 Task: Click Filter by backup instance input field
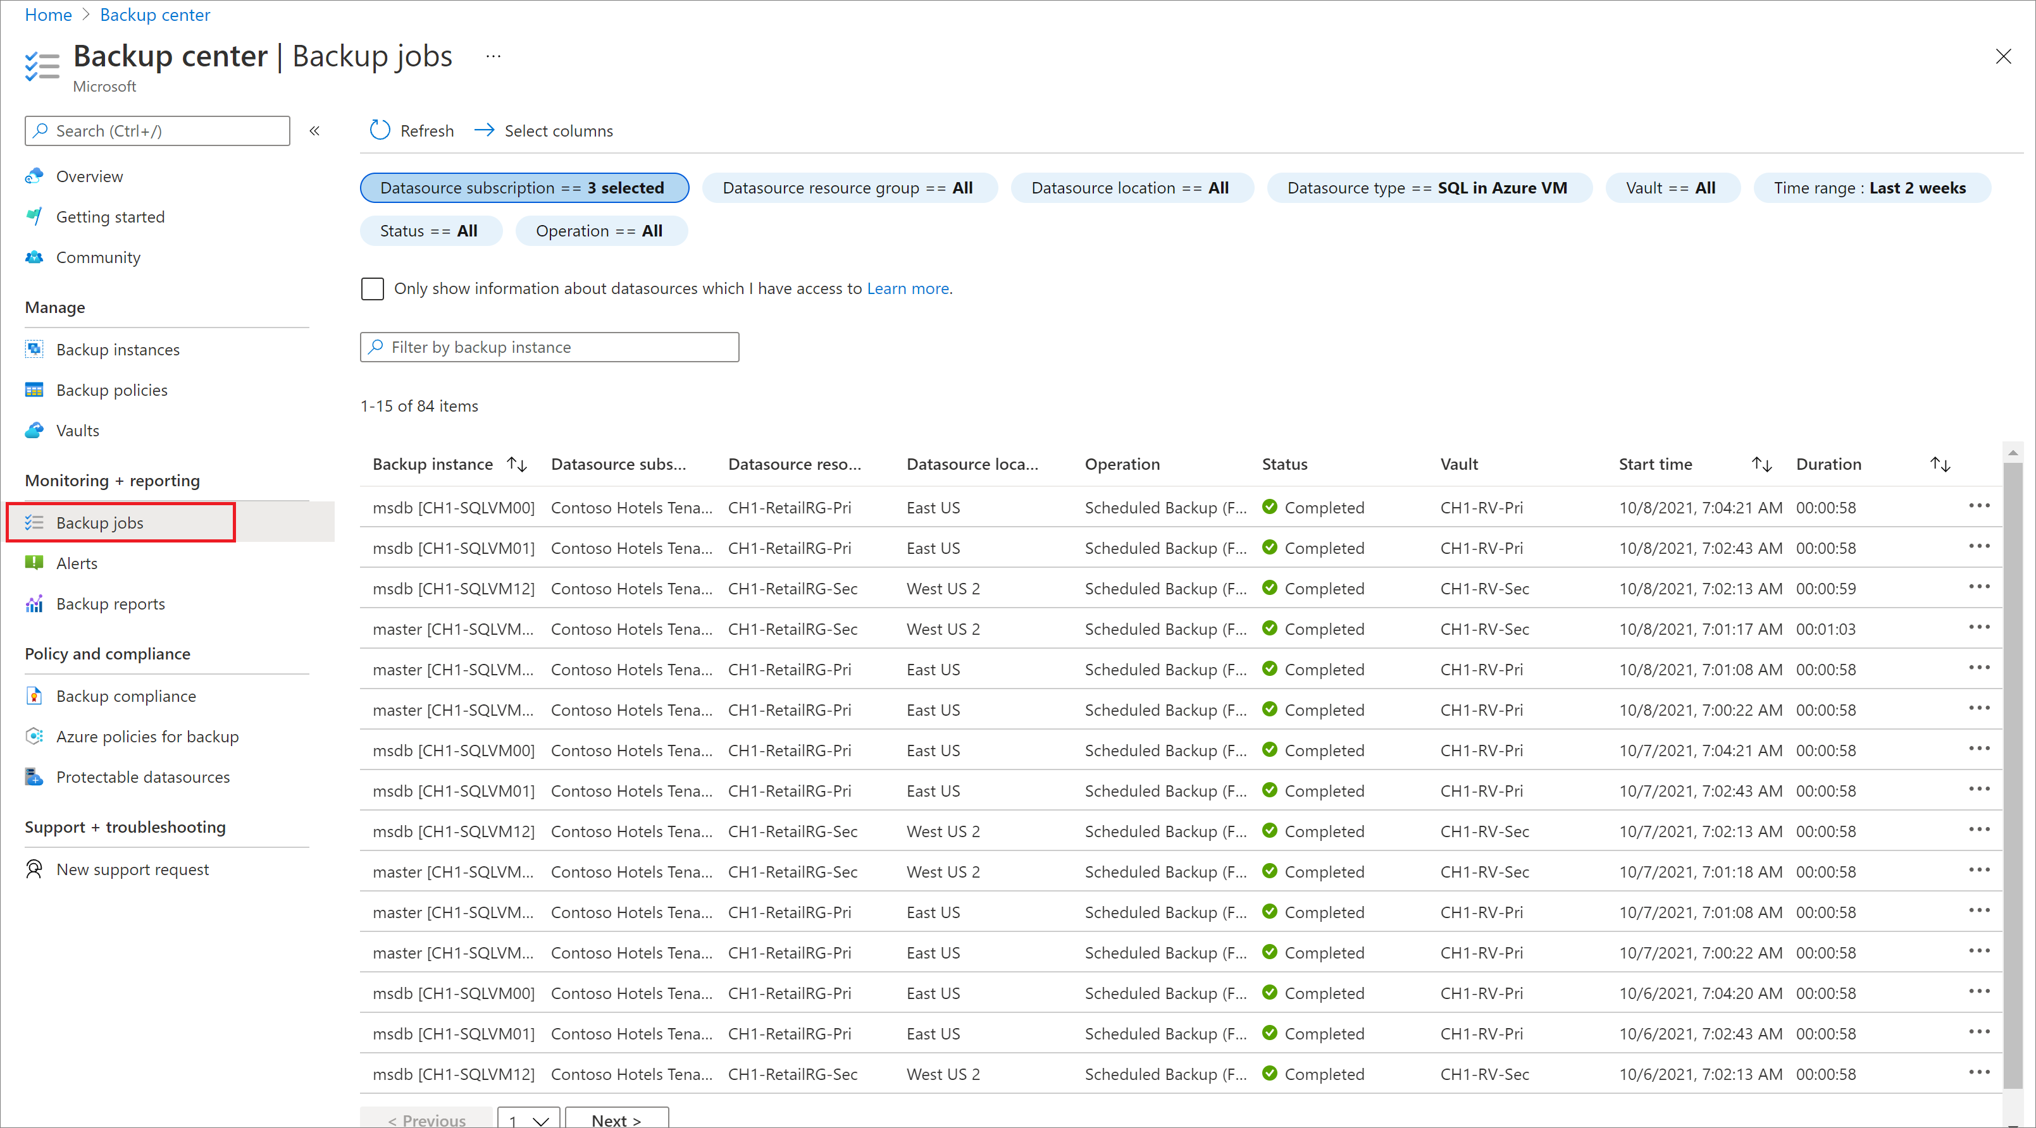[549, 347]
